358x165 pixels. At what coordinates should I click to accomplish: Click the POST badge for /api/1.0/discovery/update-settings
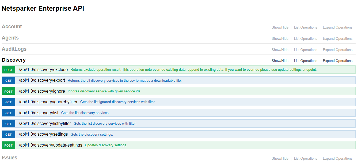[8, 145]
